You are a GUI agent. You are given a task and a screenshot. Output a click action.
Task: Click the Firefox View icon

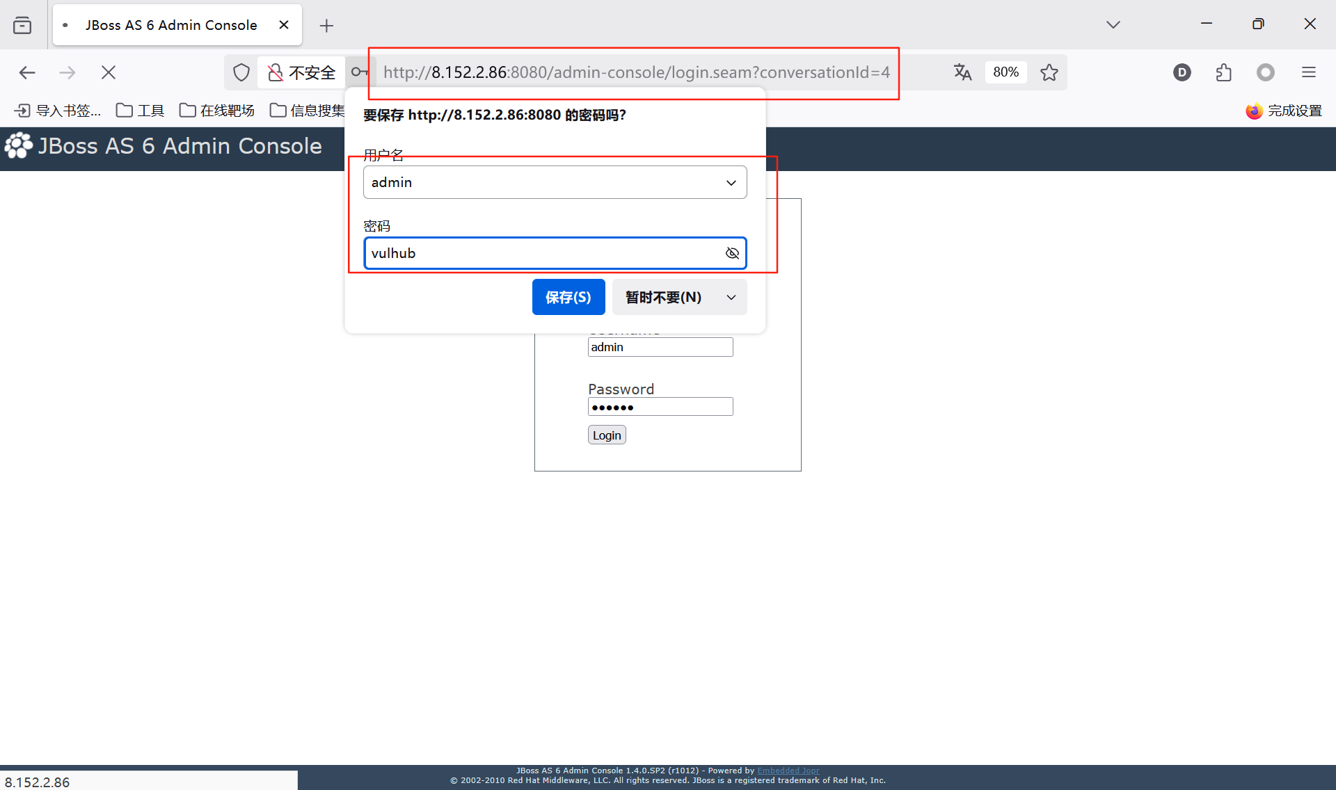(22, 25)
